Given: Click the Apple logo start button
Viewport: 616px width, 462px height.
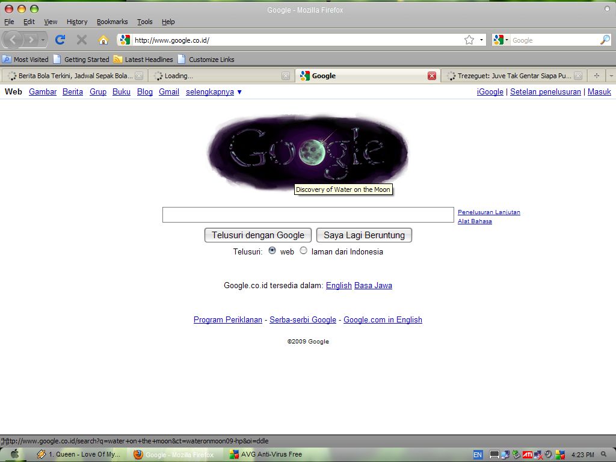Looking at the screenshot, I should (x=14, y=455).
